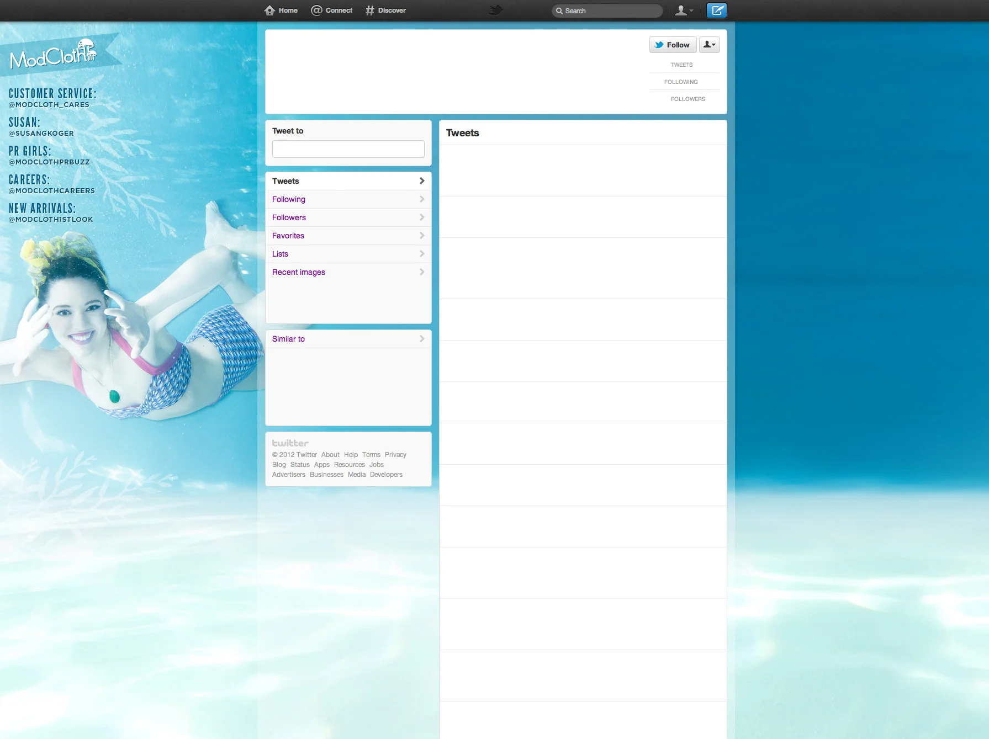Viewport: 989px width, 739px height.
Task: Click the chevron on the Tweets row
Action: 422,181
